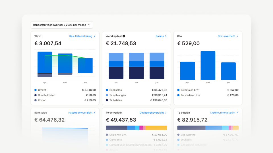
Task: Open the Kasstroomoverzicht link
Action: tap(80, 113)
